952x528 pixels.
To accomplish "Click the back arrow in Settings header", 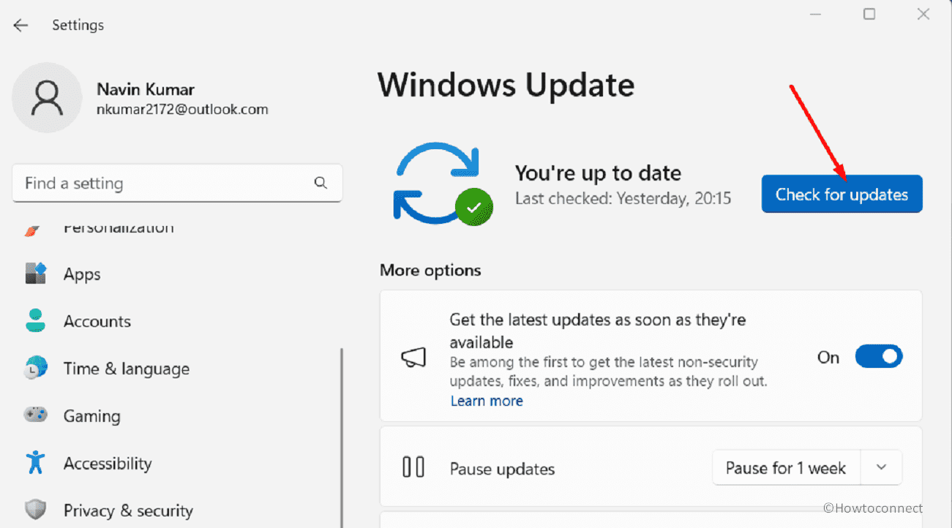I will (x=20, y=25).
